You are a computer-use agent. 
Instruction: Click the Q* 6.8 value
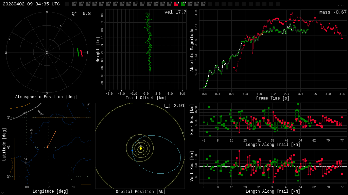point(81,14)
